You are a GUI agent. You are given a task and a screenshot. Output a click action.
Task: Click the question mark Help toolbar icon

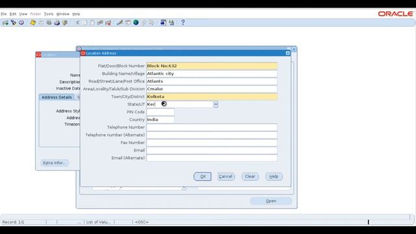click(183, 23)
